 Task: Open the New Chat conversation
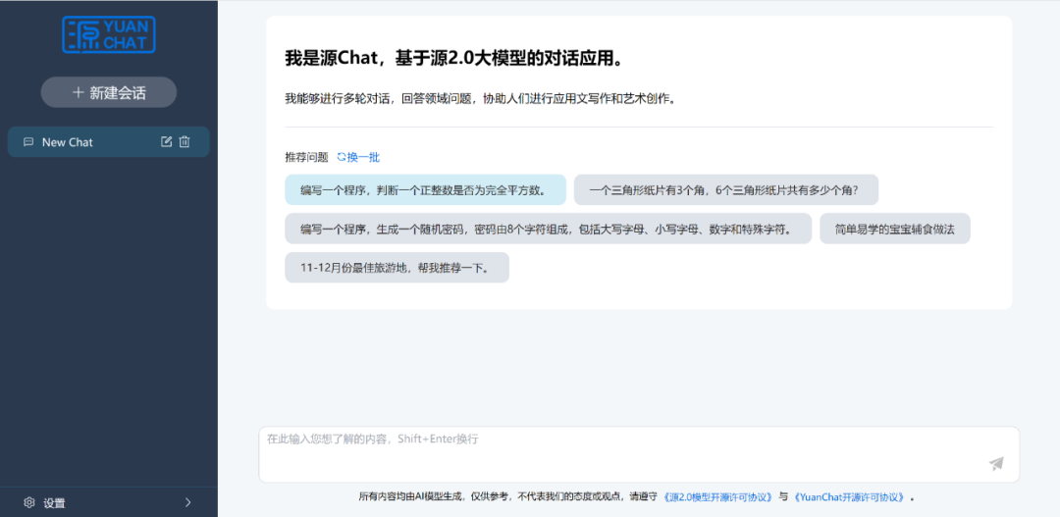109,142
